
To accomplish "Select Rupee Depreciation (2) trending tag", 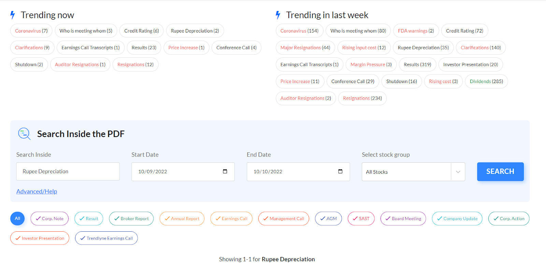I will coord(195,31).
